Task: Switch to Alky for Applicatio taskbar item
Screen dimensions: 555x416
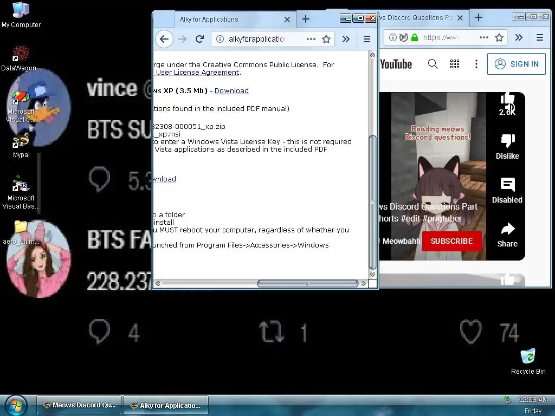Action: click(166, 405)
